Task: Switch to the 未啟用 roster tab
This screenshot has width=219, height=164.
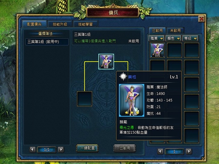Action: [x=175, y=31]
